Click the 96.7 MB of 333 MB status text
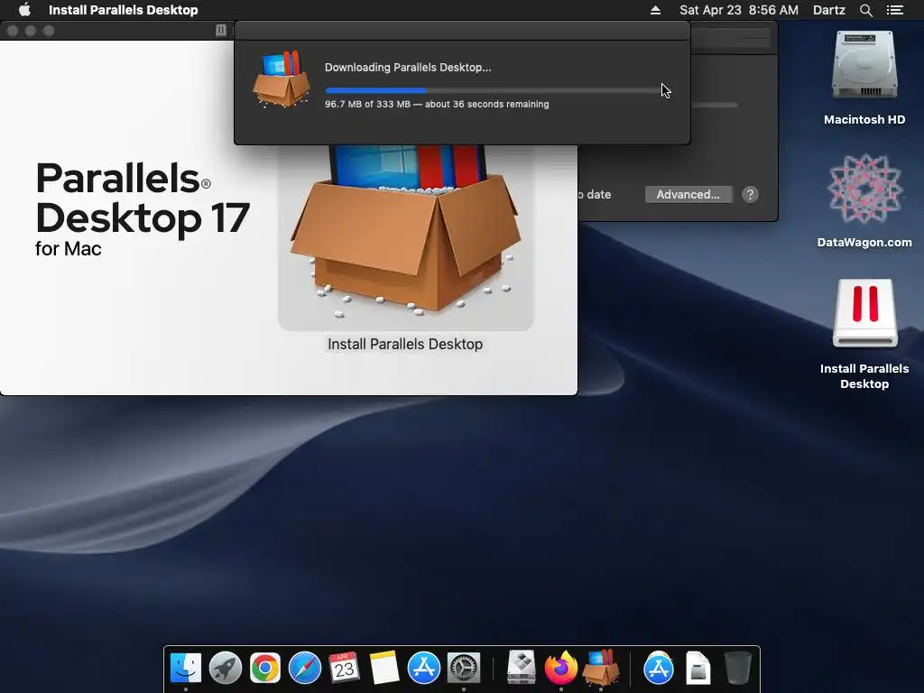This screenshot has height=693, width=924. (x=437, y=105)
